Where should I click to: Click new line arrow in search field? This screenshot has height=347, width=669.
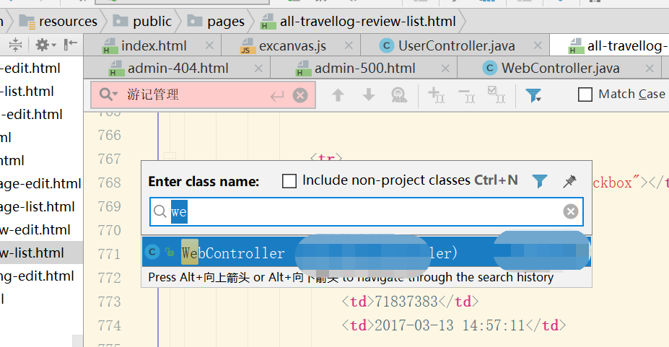[277, 97]
